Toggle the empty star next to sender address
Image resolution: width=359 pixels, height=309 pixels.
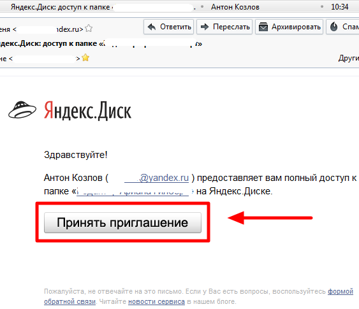(x=89, y=29)
